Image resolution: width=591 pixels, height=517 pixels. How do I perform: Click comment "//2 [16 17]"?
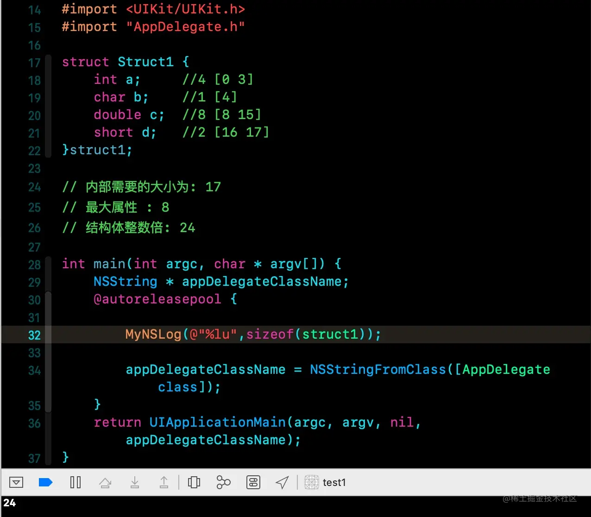[x=226, y=132]
